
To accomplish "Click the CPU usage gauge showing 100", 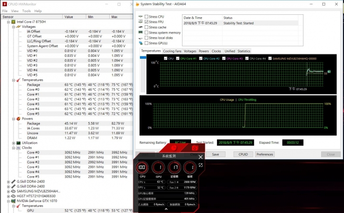I will [142, 168].
